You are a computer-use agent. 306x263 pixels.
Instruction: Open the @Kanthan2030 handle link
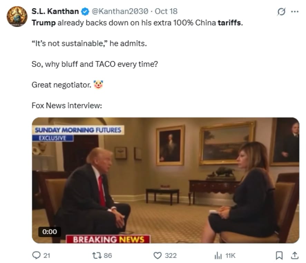pyautogui.click(x=120, y=11)
